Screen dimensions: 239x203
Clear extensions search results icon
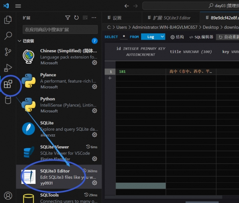[x=85, y=17]
